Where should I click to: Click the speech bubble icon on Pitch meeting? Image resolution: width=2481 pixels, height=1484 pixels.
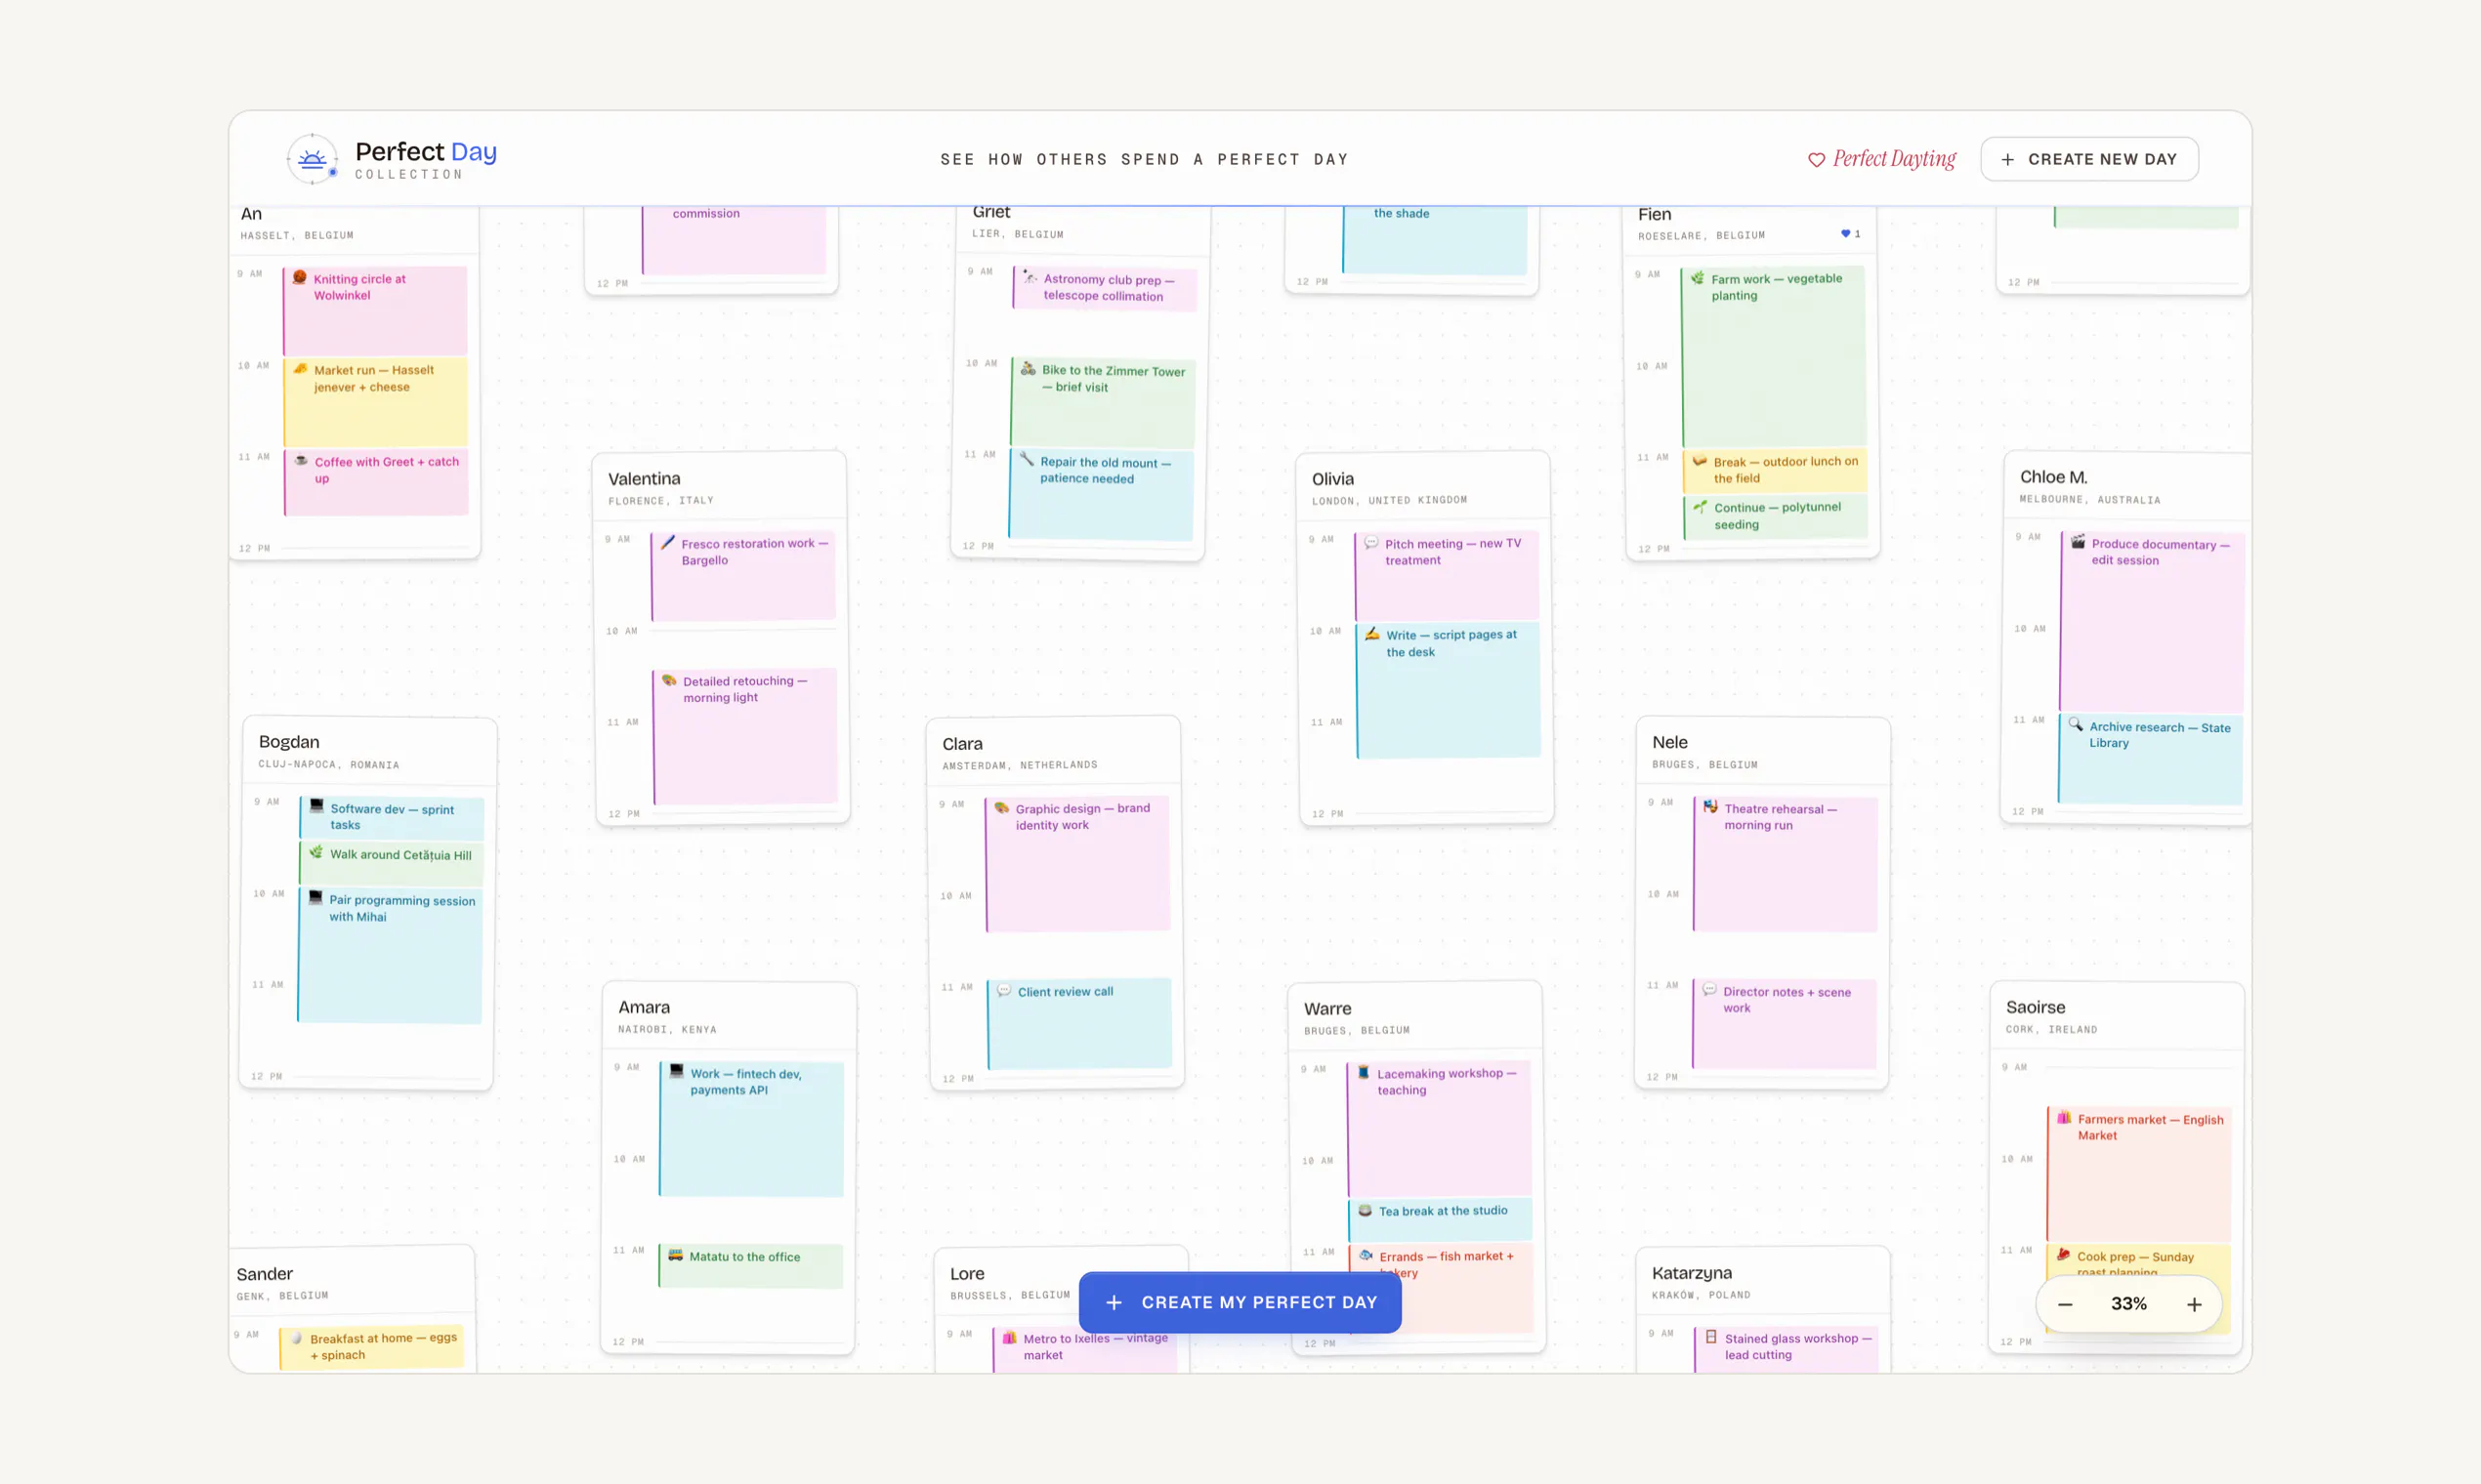1371,543
